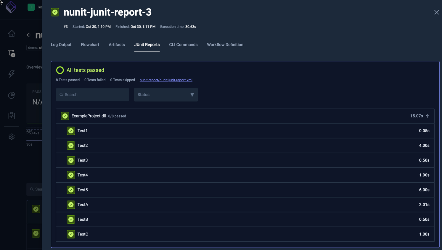Click the back arrow beside the workflow name

pos(29,35)
